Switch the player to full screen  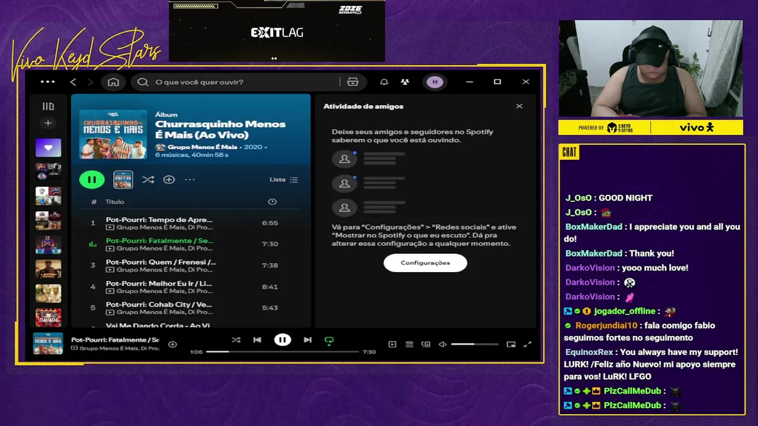(x=528, y=344)
